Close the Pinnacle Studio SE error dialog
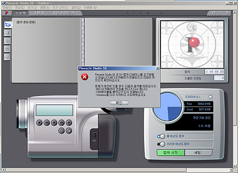This screenshot has width=238, height=173. coord(158,69)
